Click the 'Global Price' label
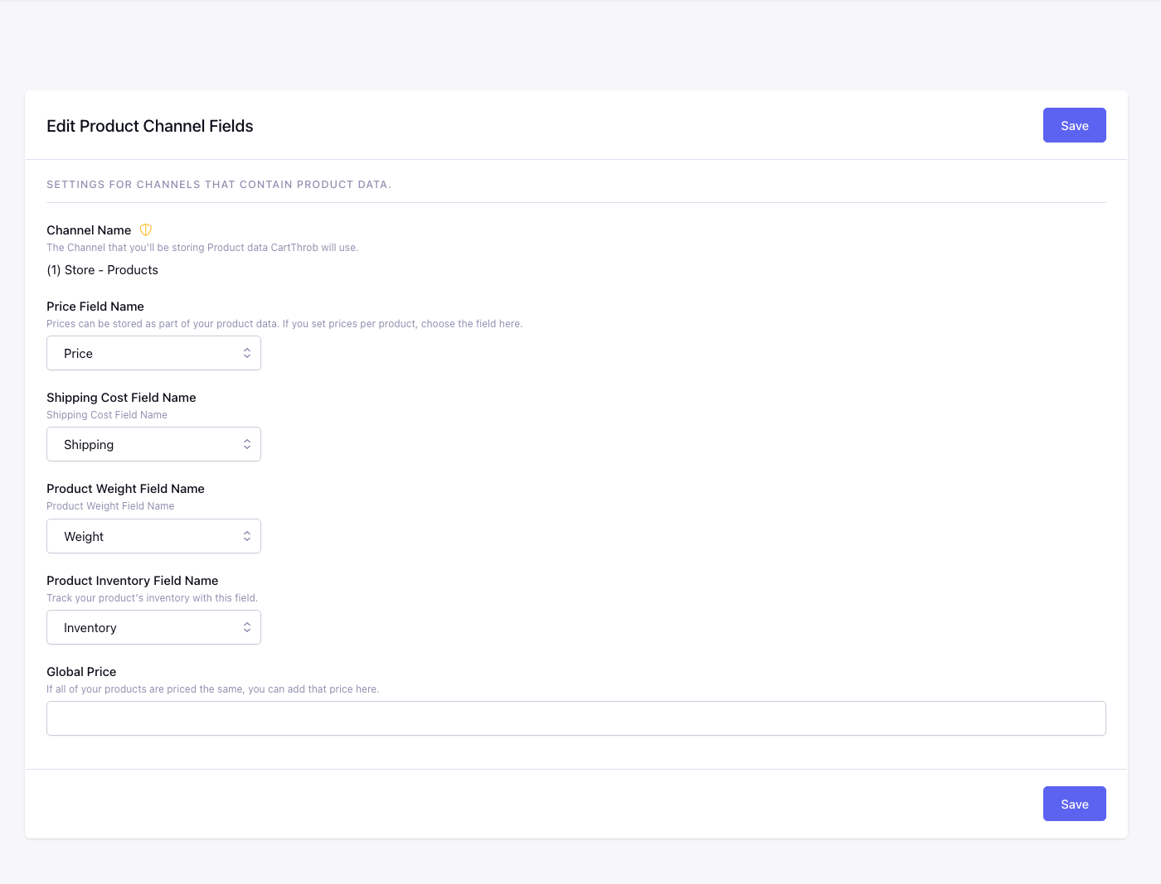 pyautogui.click(x=81, y=672)
